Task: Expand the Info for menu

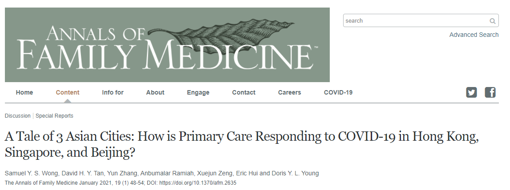Action: coord(113,92)
